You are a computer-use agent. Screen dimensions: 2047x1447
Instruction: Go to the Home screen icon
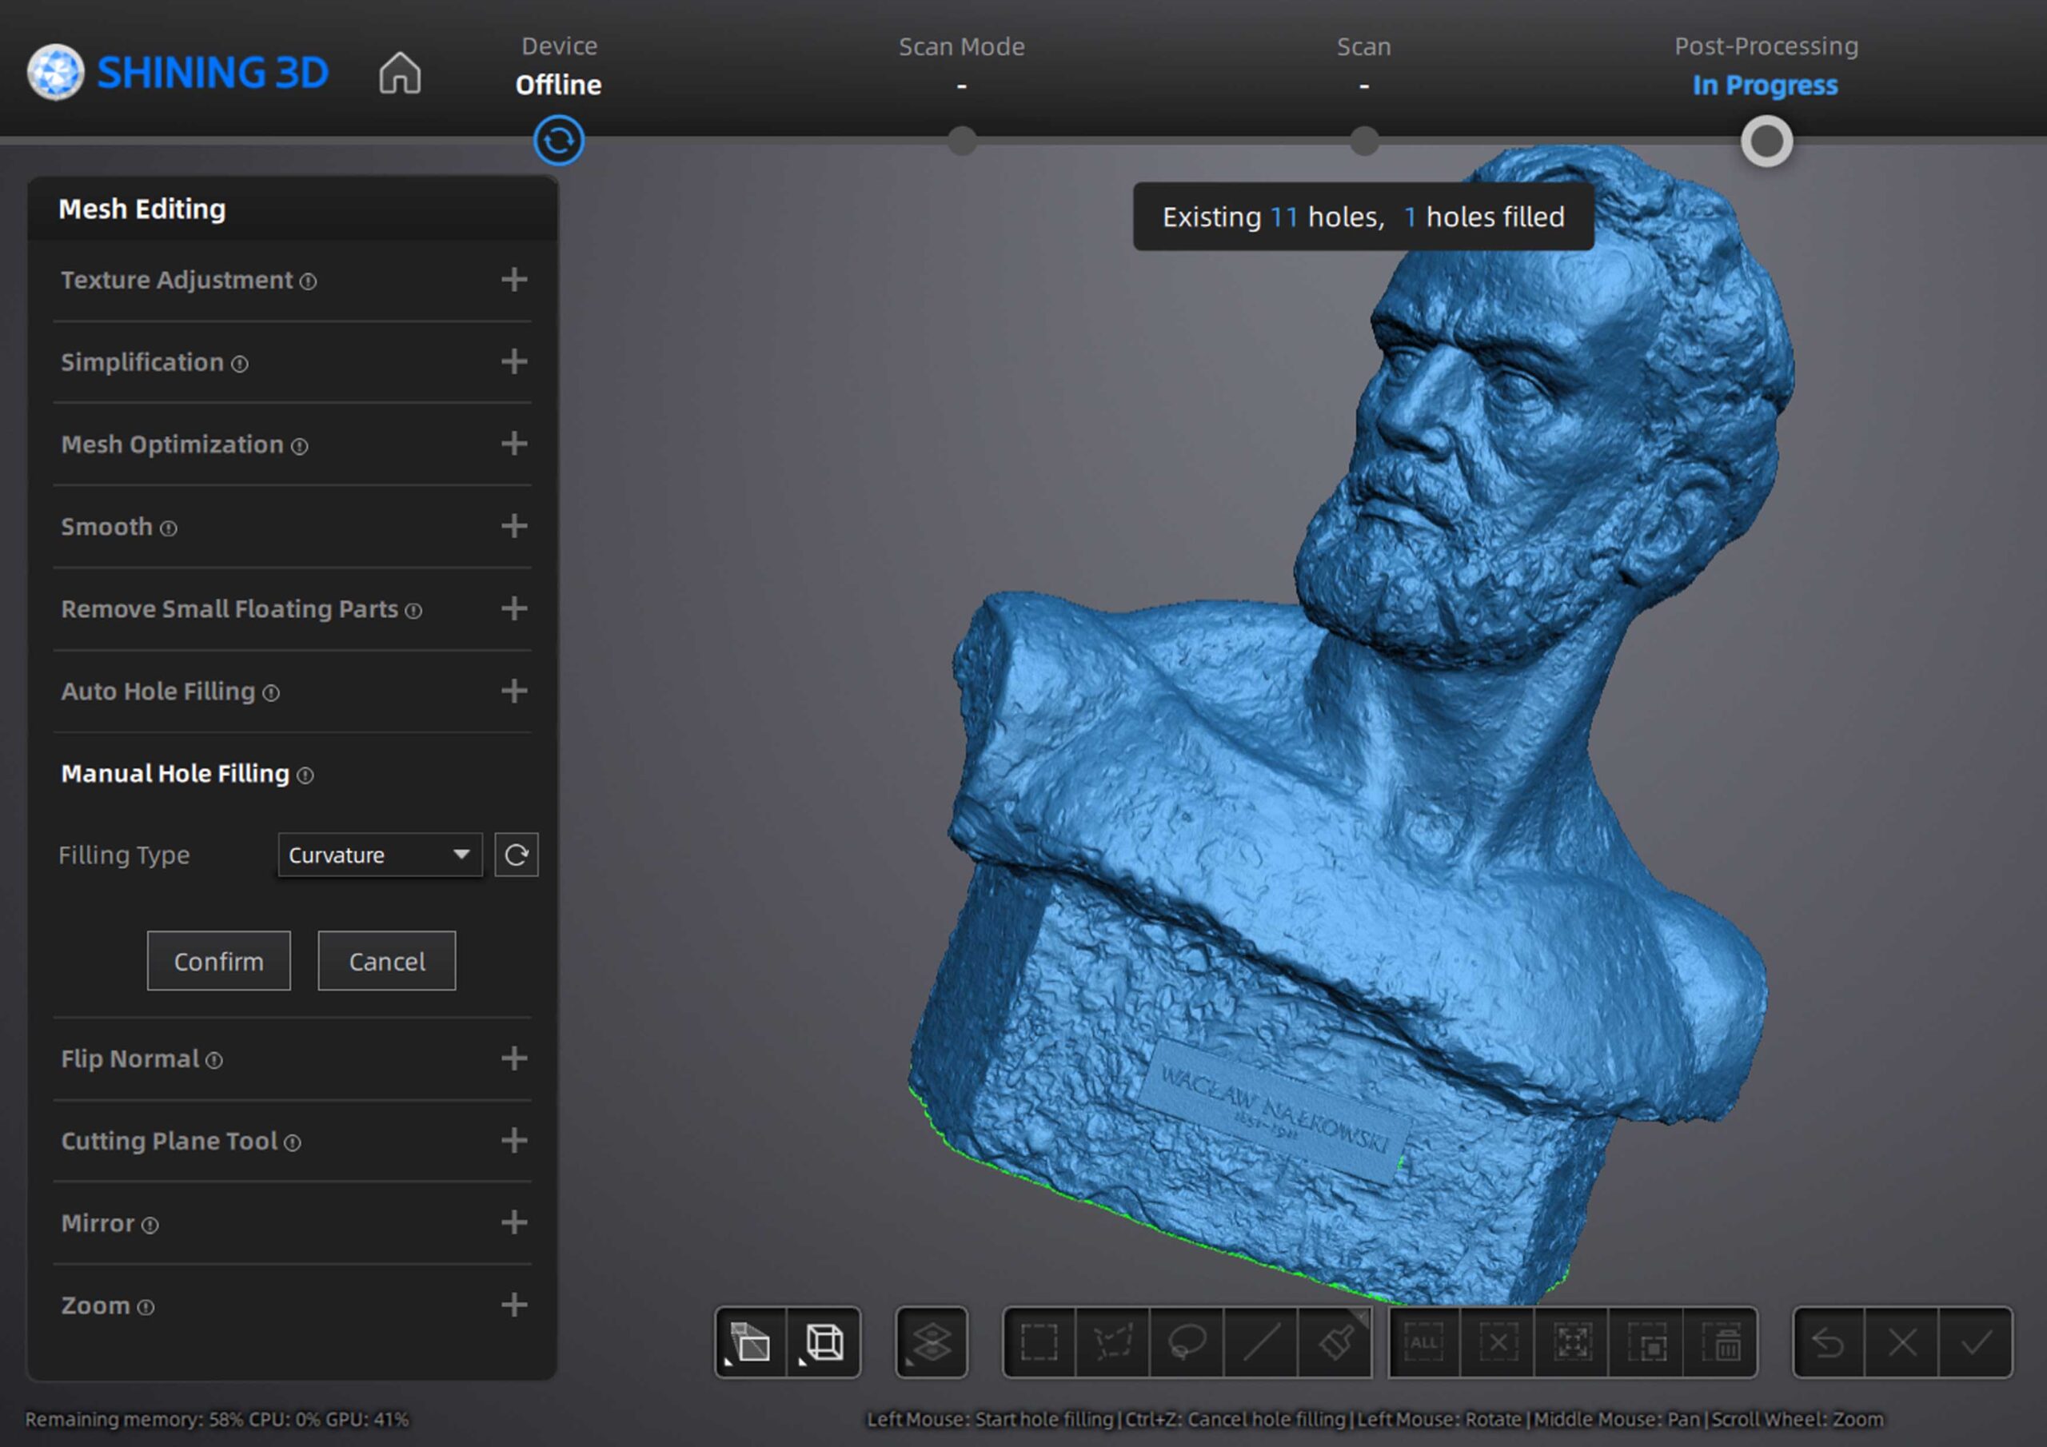(x=400, y=73)
